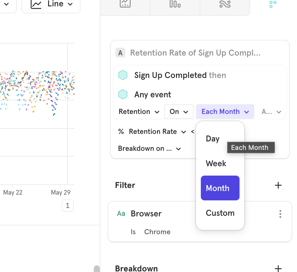Click the hexagon icon beside Any event
The width and height of the screenshot is (297, 272).
(x=123, y=95)
